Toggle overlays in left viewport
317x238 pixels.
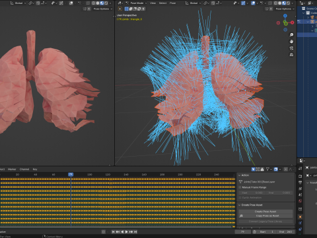click(71, 3)
